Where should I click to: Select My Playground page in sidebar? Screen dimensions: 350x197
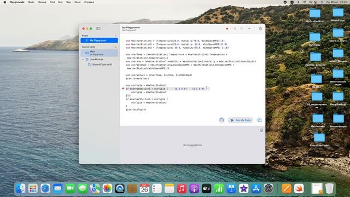pos(99,40)
